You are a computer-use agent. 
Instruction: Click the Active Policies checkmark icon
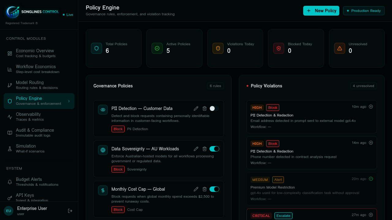157,48
